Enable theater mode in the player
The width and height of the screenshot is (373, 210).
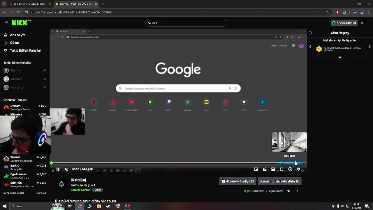273,169
